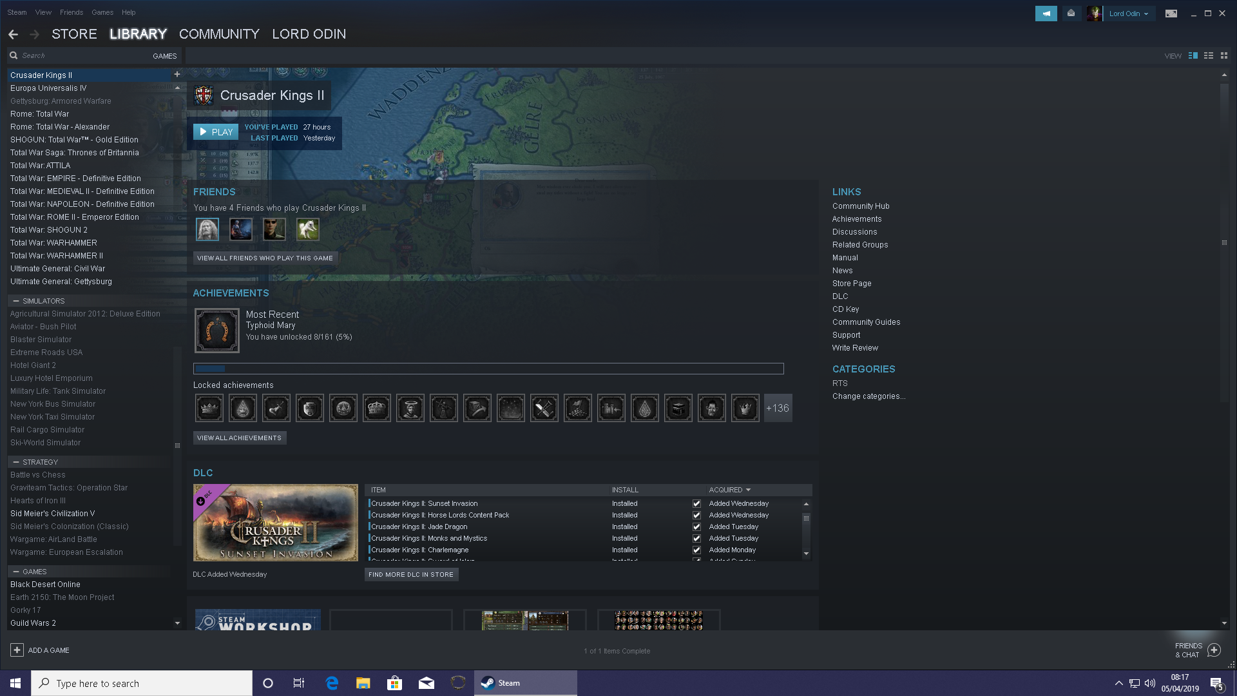Screen dimensions: 1237x696
Task: Click the Lord Odin profile avatar
Action: click(1094, 14)
